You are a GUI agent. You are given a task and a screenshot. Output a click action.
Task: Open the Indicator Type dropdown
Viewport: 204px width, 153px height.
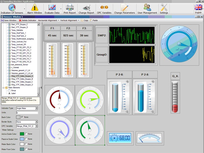coord(36,108)
